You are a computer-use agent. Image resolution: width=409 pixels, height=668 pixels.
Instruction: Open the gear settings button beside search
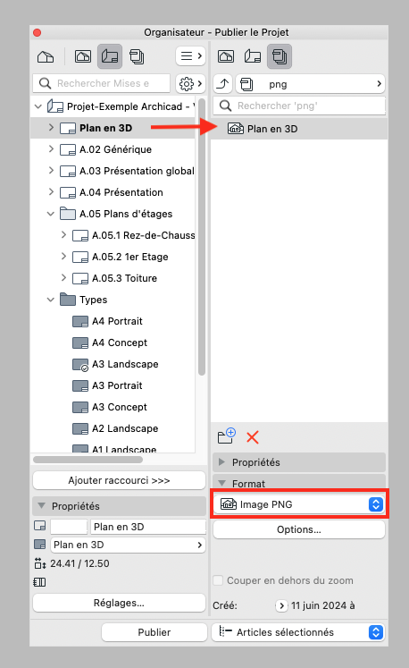191,83
